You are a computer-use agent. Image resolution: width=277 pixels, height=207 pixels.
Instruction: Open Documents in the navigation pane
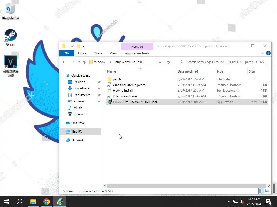click(x=82, y=95)
